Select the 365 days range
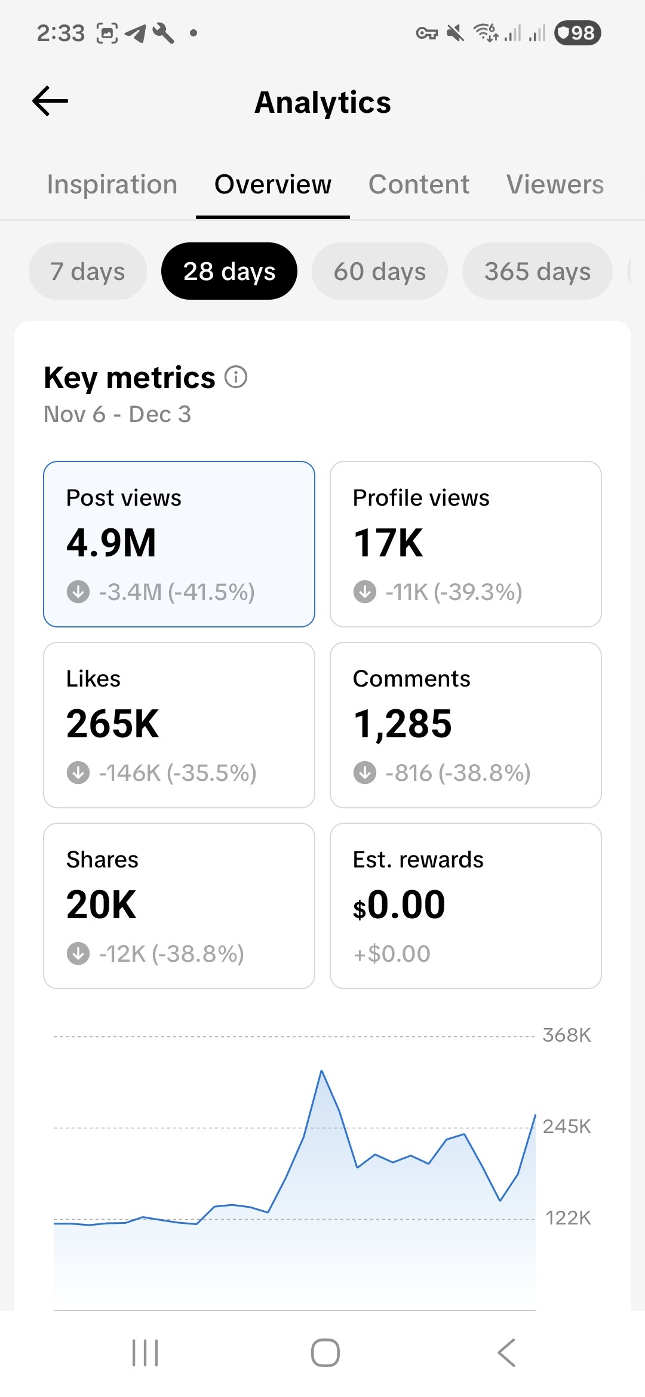The height and width of the screenshot is (1397, 645). tap(537, 271)
